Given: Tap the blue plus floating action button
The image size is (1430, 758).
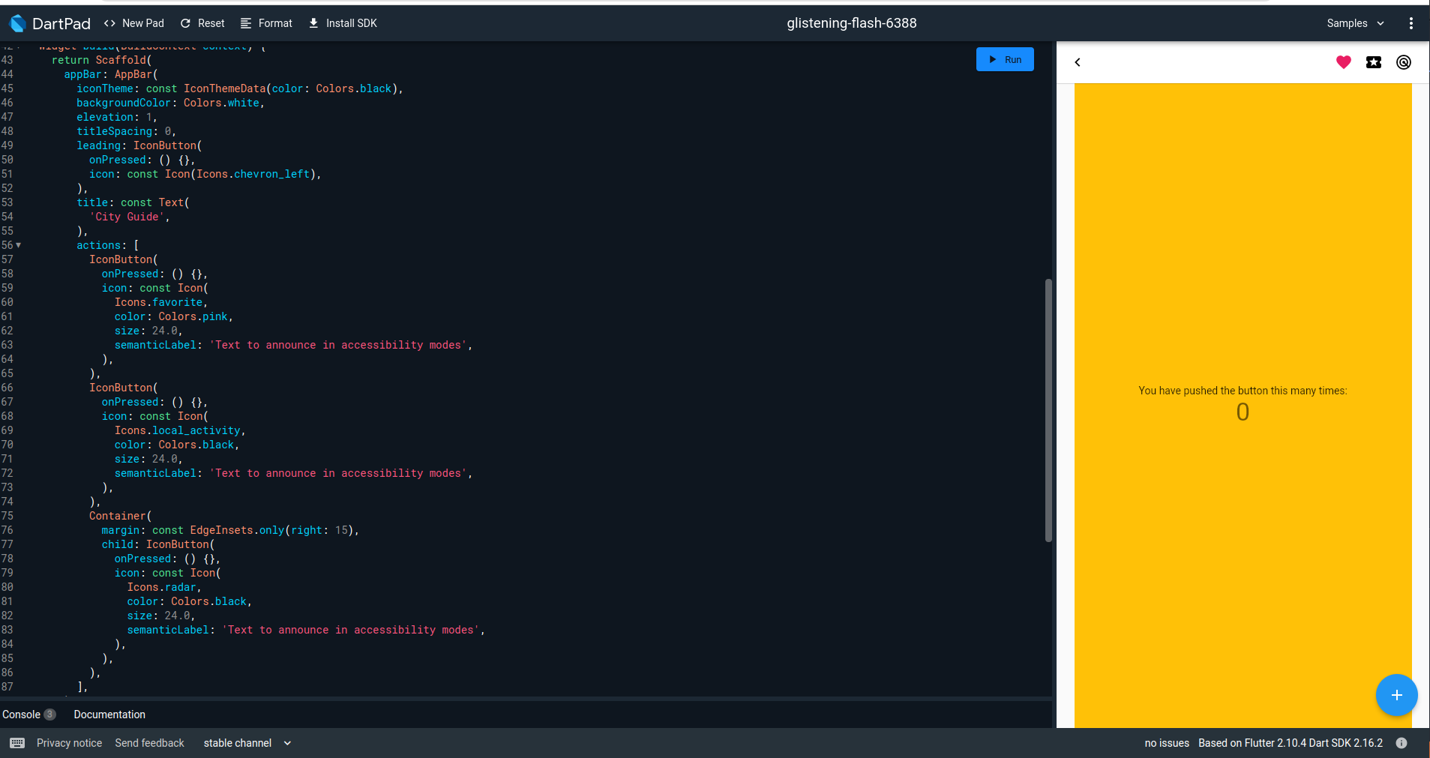Looking at the screenshot, I should tap(1396, 695).
